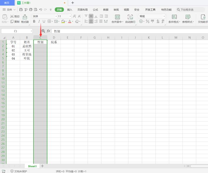Toggle top vertical alignment

pyautogui.click(x=86, y=16)
